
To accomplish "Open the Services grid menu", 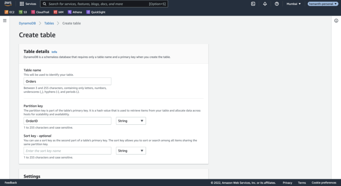I will coord(28,4).
